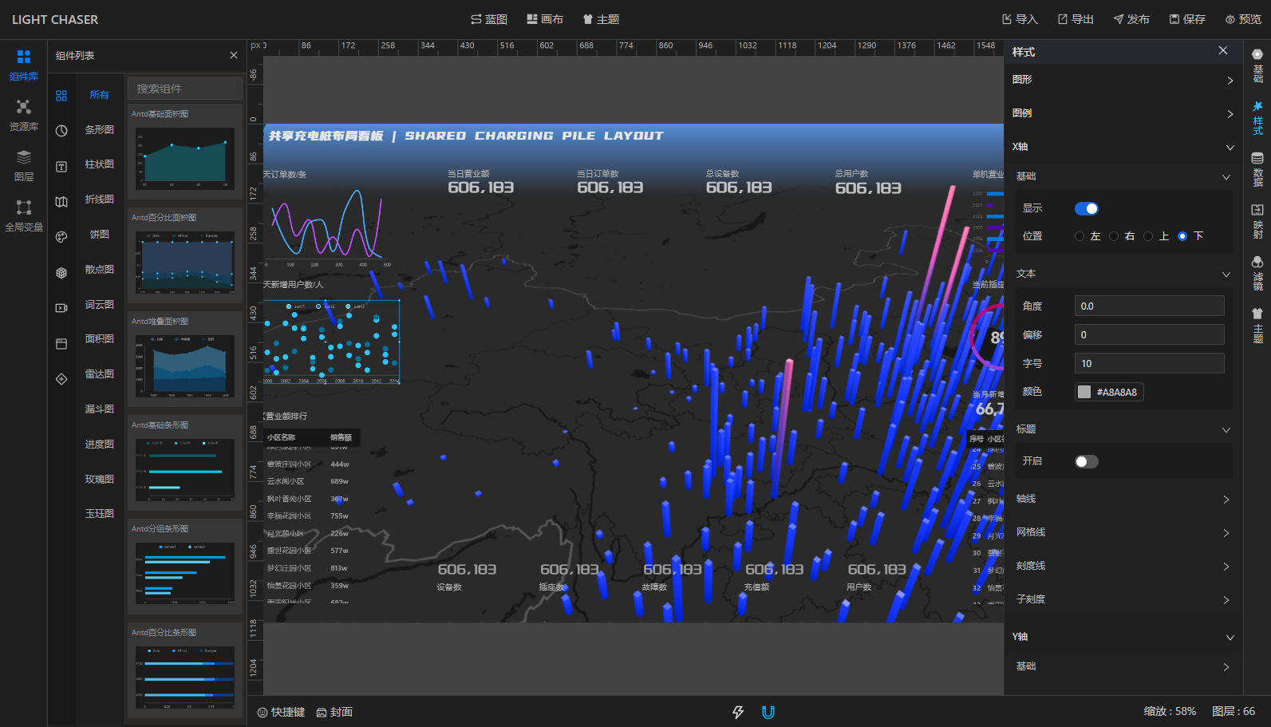The width and height of the screenshot is (1271, 727).
Task: Select the map category icon
Action: point(61,201)
